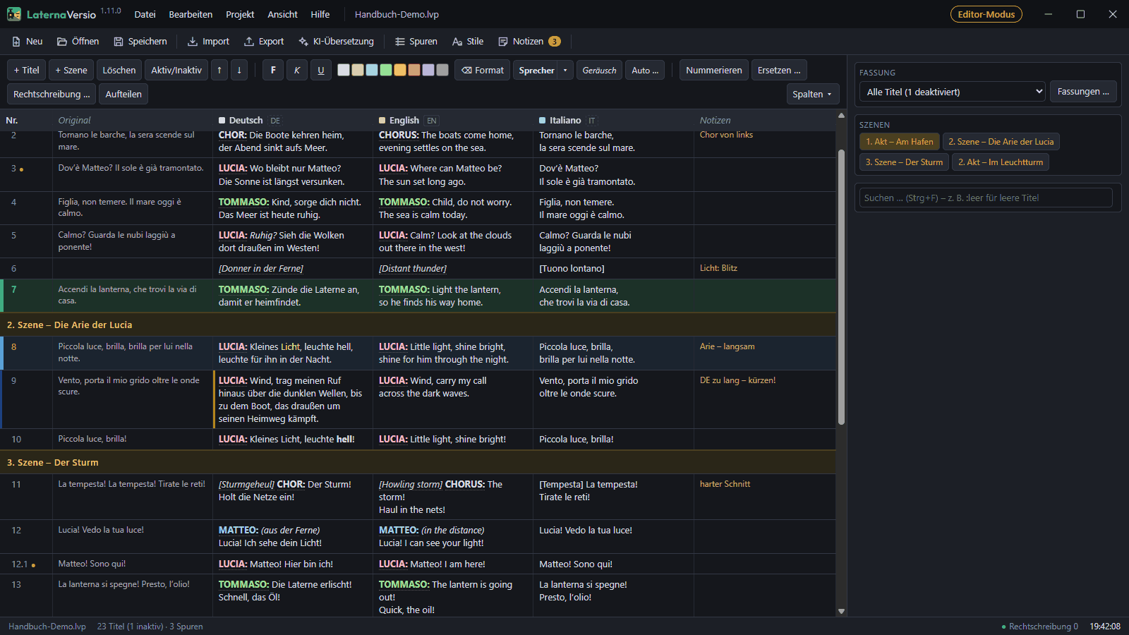Pick the beige color swatch

click(x=358, y=70)
